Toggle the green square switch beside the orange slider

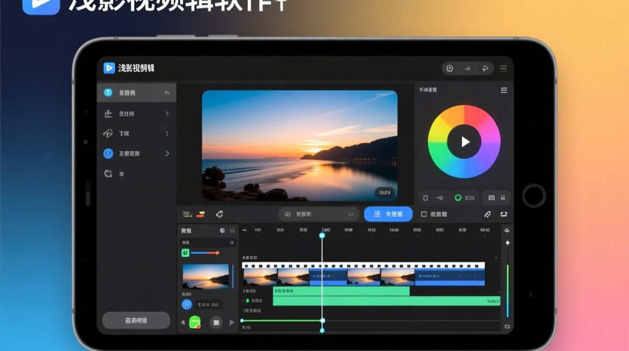point(185,253)
